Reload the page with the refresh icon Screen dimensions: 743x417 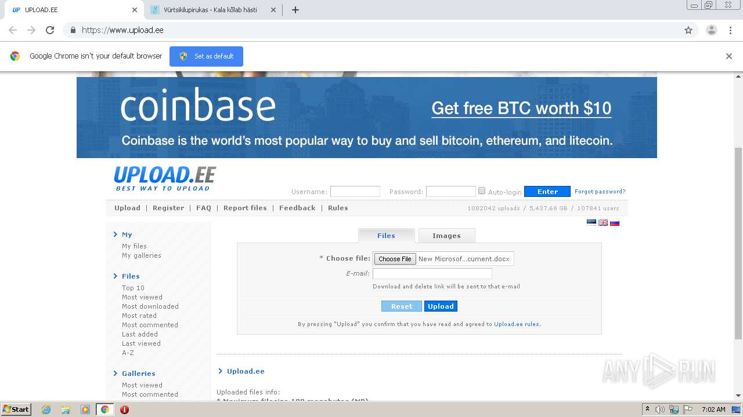pyautogui.click(x=50, y=30)
